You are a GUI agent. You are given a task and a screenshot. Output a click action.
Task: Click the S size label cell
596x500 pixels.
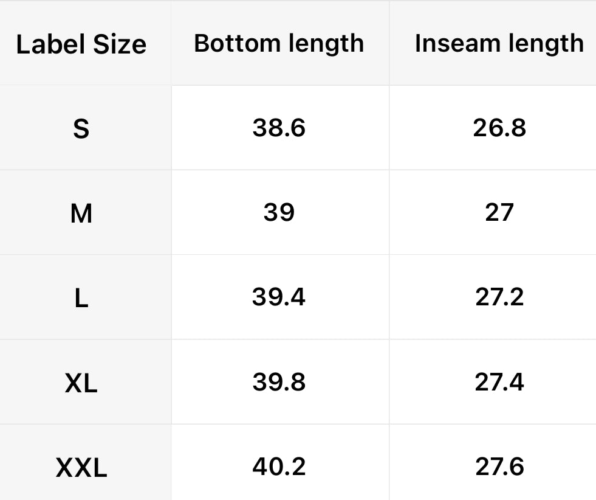coord(81,128)
